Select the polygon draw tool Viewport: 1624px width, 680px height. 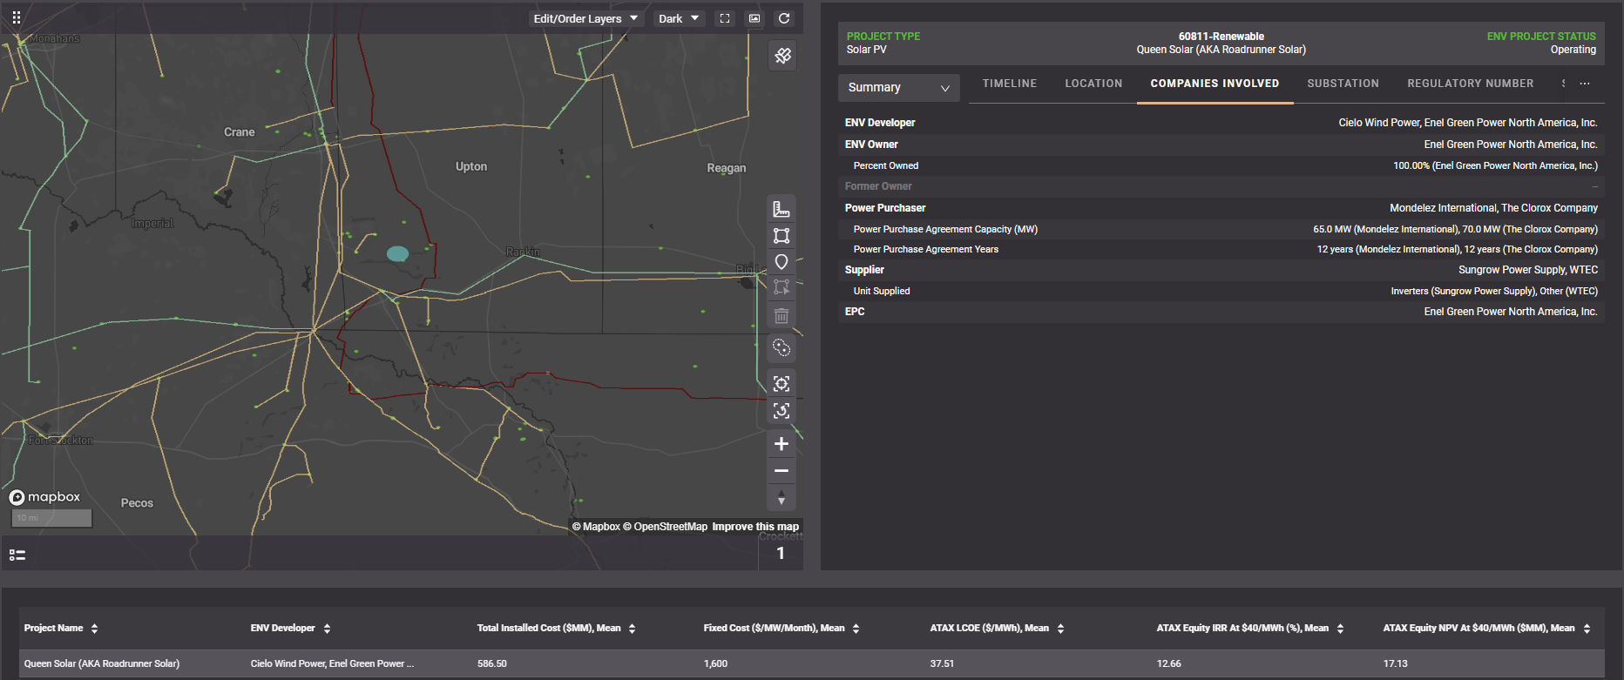point(782,236)
